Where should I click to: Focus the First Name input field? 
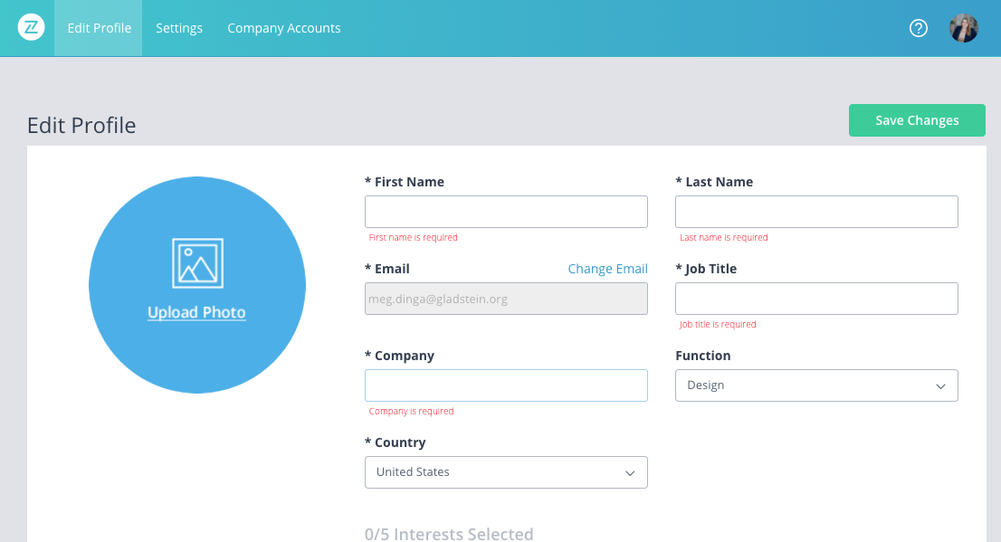click(506, 212)
